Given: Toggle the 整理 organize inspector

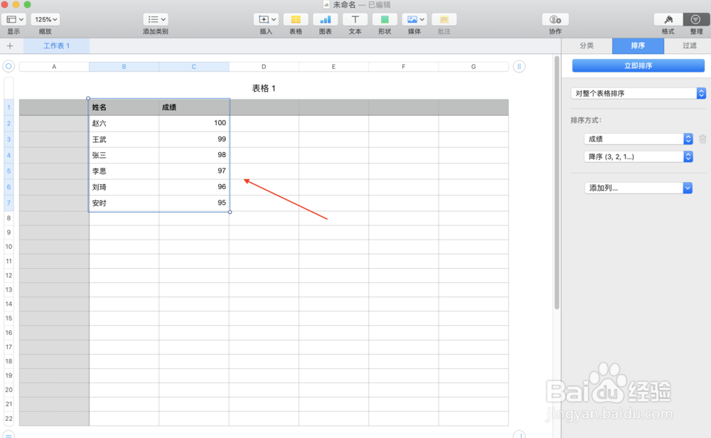Looking at the screenshot, I should pos(696,19).
